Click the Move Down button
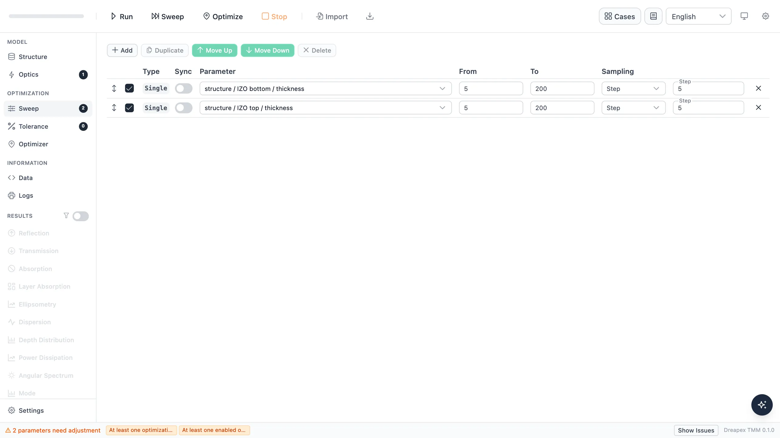The height and width of the screenshot is (438, 780). coord(268,50)
